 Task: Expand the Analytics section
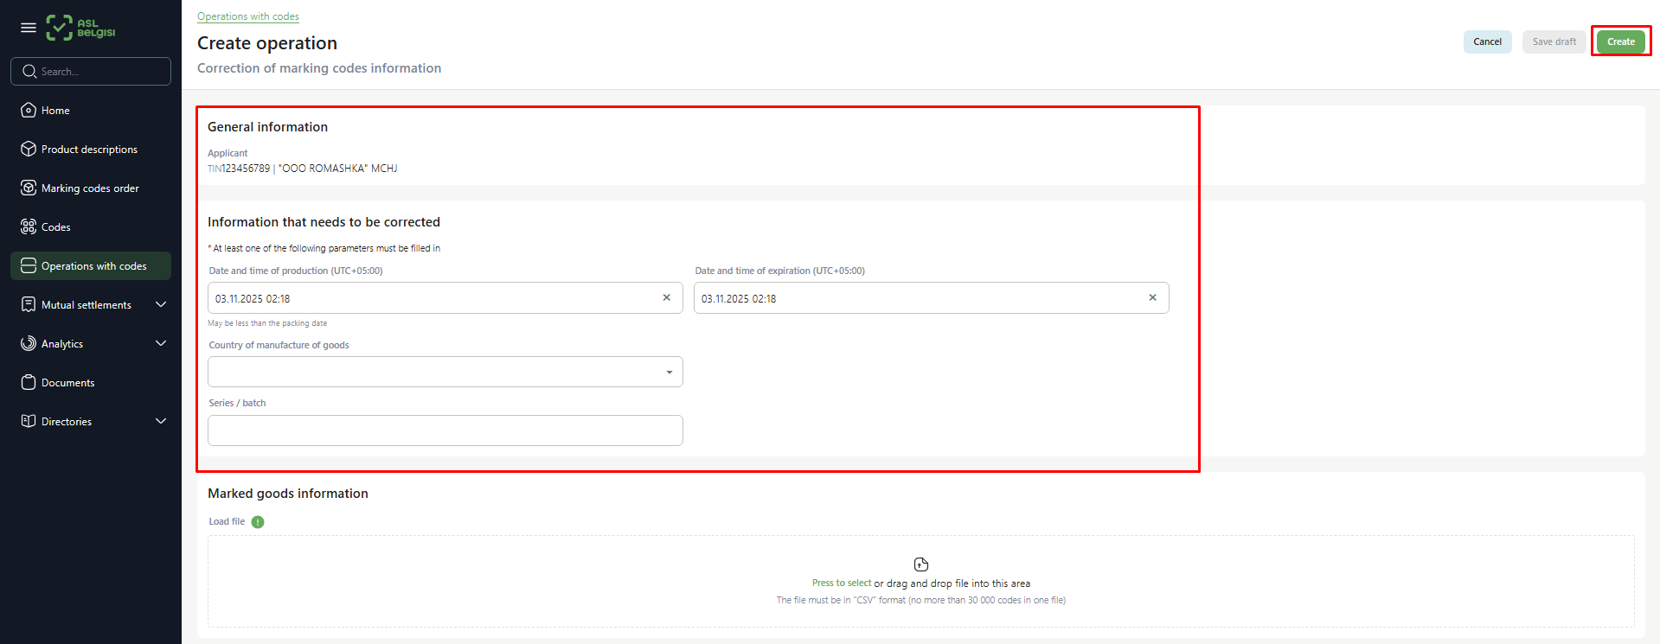[x=161, y=343]
